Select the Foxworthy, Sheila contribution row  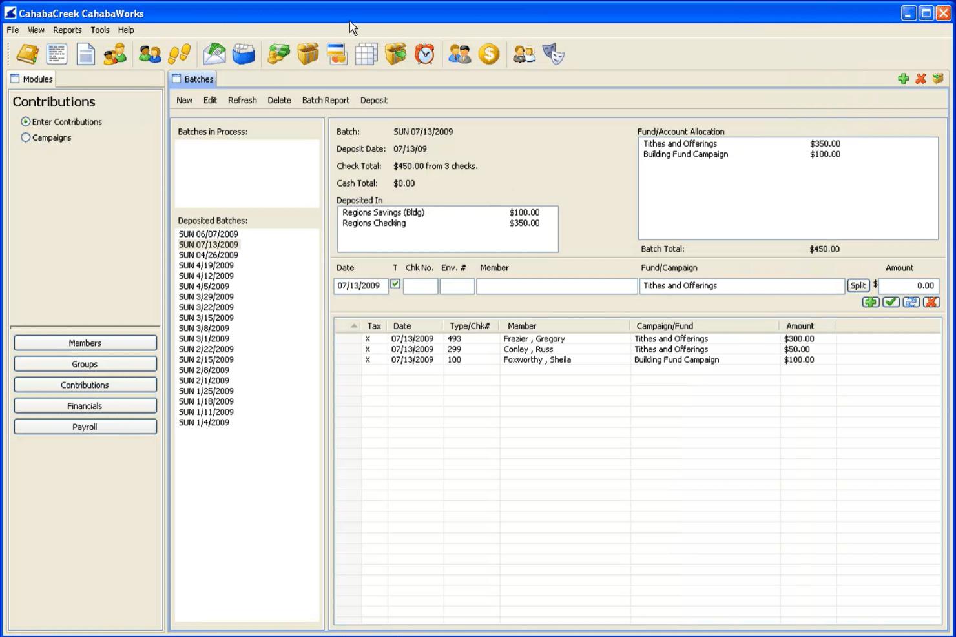click(x=638, y=360)
